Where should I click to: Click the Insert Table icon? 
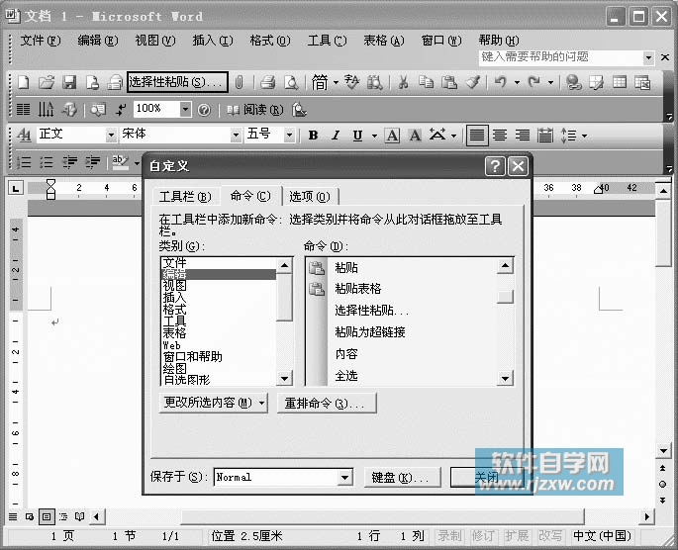coord(620,82)
